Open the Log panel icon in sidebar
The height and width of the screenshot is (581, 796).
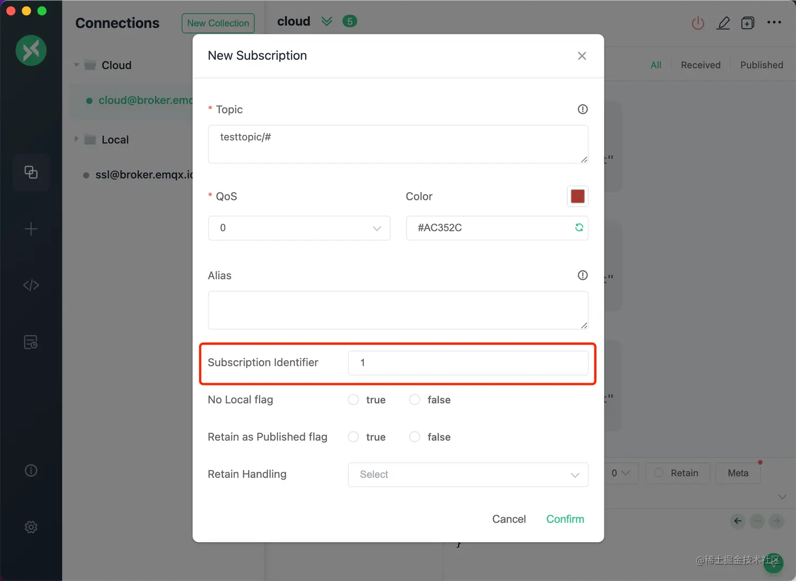(31, 342)
